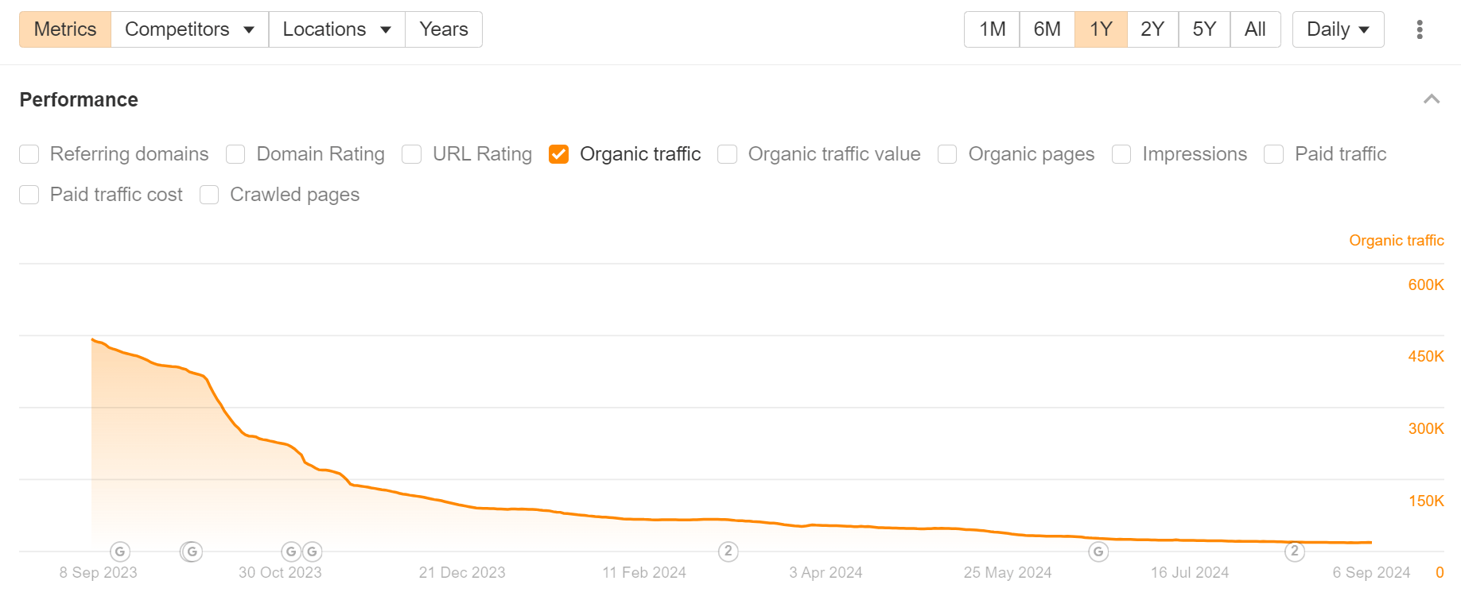Click the Google update marker near 25 May 2024
The height and width of the screenshot is (596, 1461).
click(x=1099, y=551)
